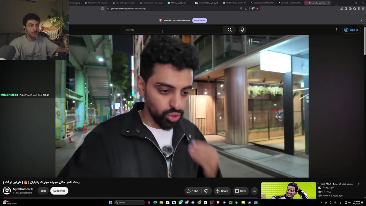Save the video to a playlist
This screenshot has height=206, width=366.
[240, 191]
